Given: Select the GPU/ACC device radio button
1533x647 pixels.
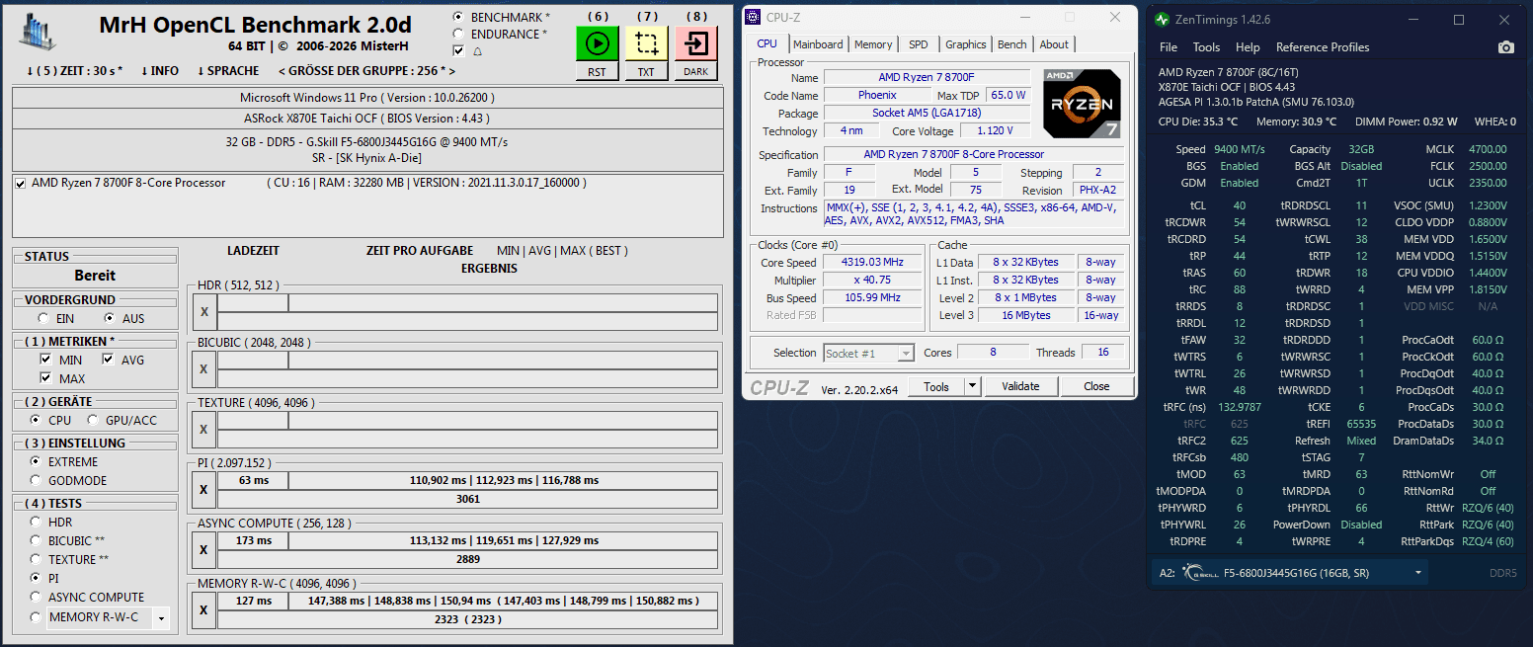Looking at the screenshot, I should click(94, 420).
